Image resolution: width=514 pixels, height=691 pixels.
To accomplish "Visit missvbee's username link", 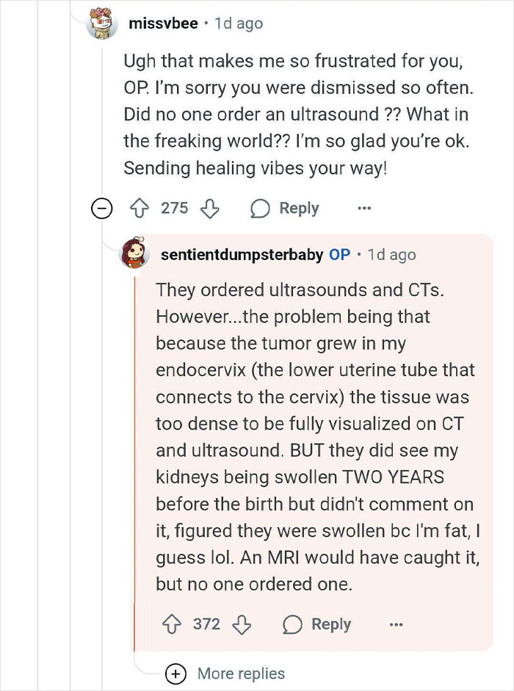I will (x=163, y=23).
